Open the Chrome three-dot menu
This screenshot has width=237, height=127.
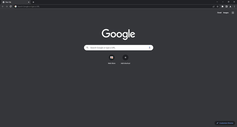point(234,7)
